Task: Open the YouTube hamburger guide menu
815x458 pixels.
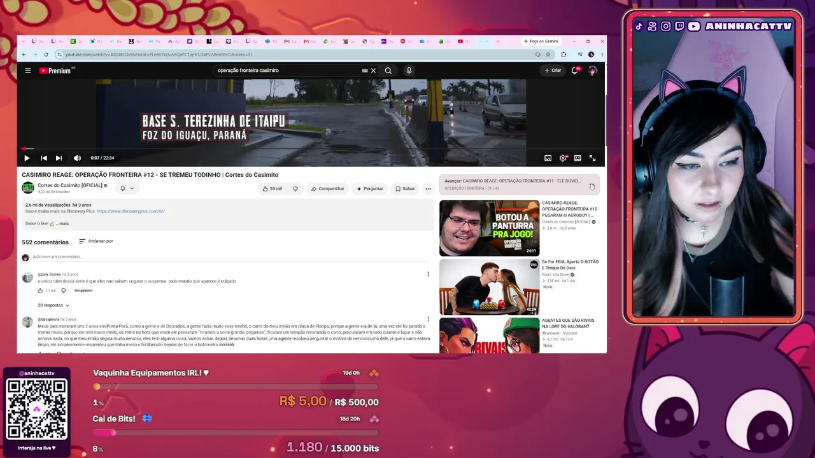Action: pyautogui.click(x=28, y=71)
